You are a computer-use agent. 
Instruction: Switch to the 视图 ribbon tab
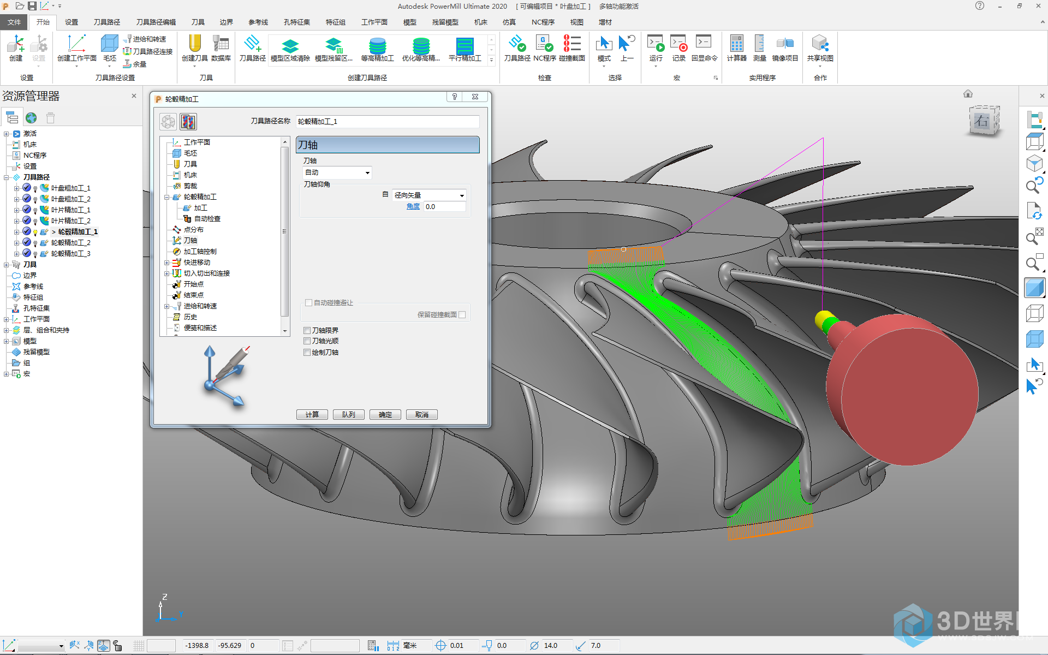coord(576,22)
